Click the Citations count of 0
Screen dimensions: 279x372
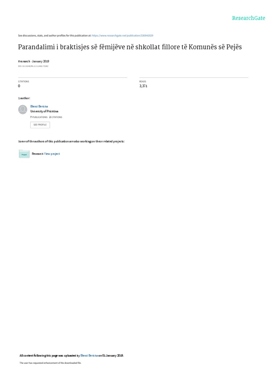(x=19, y=86)
